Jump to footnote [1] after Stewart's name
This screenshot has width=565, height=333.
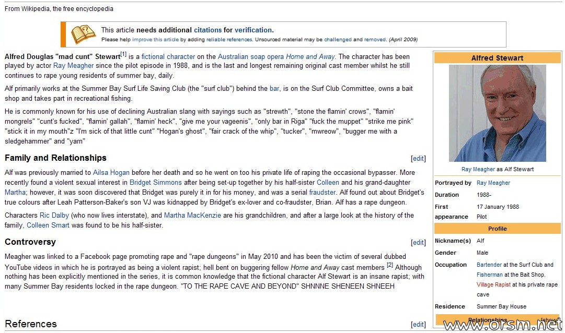pyautogui.click(x=123, y=55)
